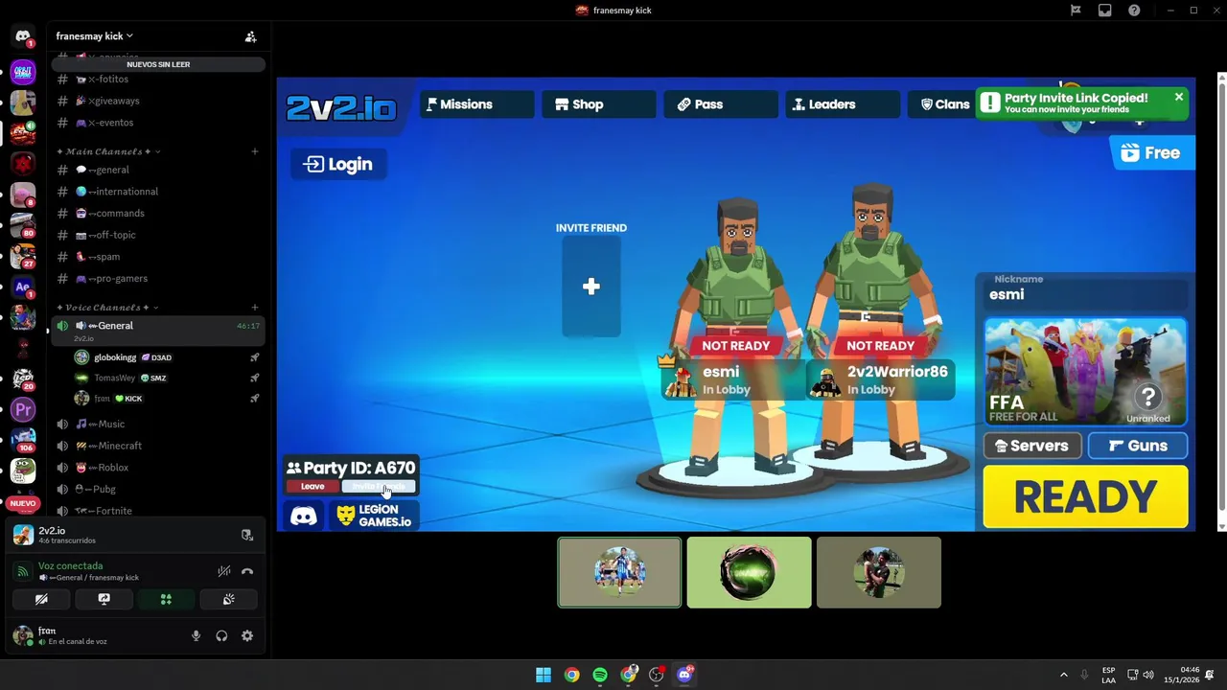
Task: Click the plus icon to invite friend slot
Action: click(x=591, y=287)
